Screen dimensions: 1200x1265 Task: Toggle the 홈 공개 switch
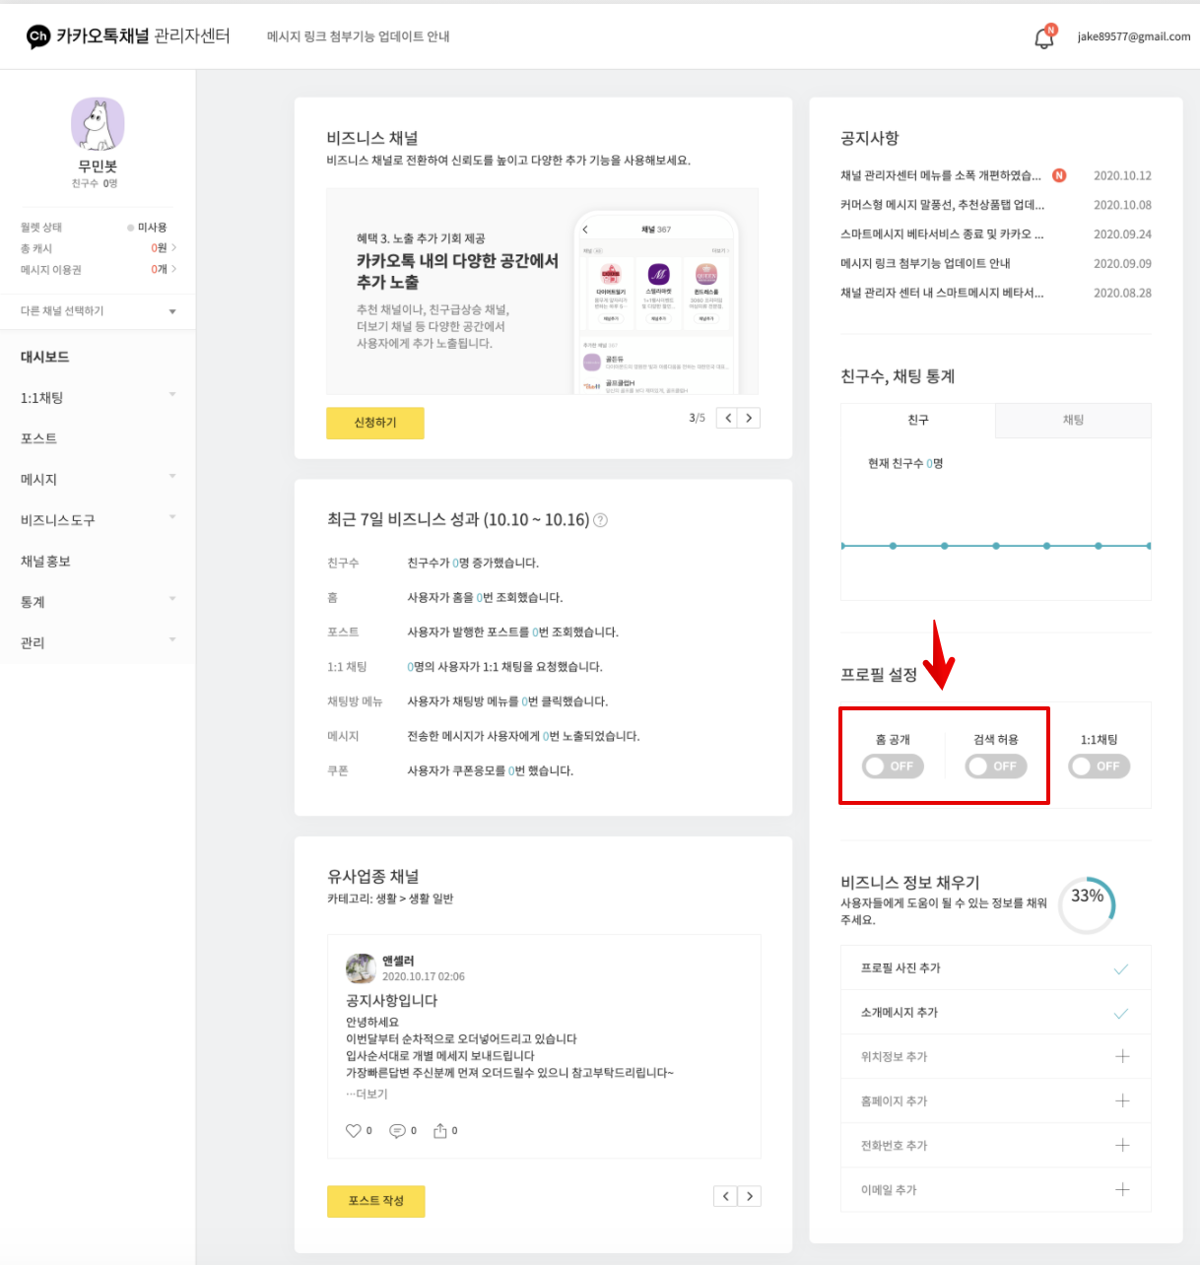coord(893,766)
